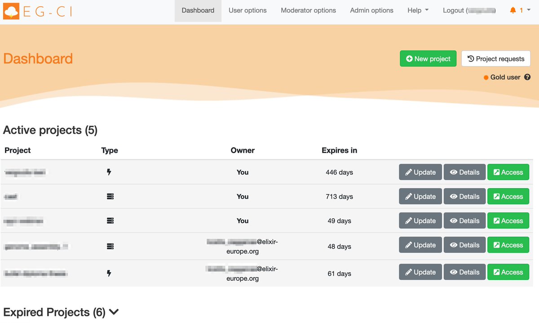Expand the Help dropdown menu
The image size is (539, 323).
point(418,10)
